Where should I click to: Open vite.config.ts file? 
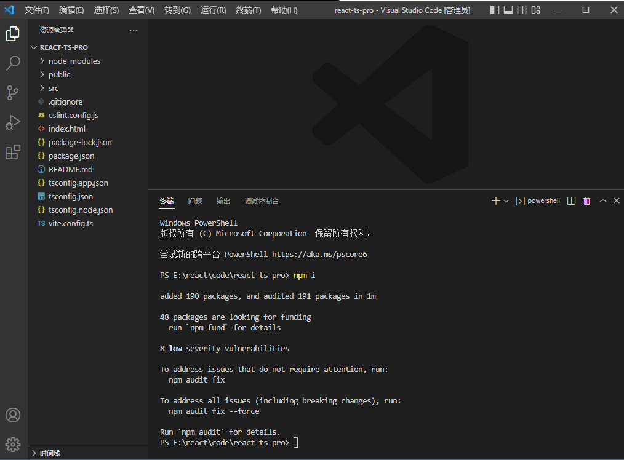tap(87, 223)
